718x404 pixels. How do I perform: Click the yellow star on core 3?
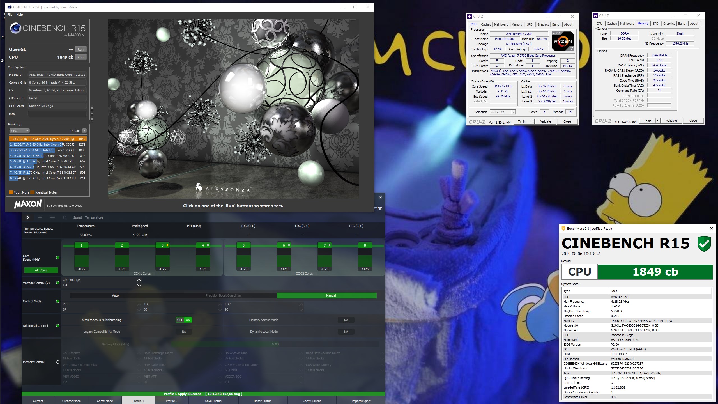[x=167, y=245]
